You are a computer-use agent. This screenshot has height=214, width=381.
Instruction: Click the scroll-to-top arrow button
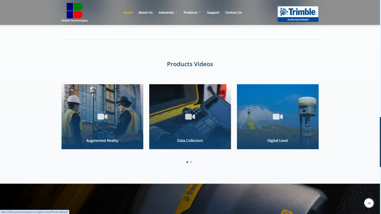(x=369, y=203)
